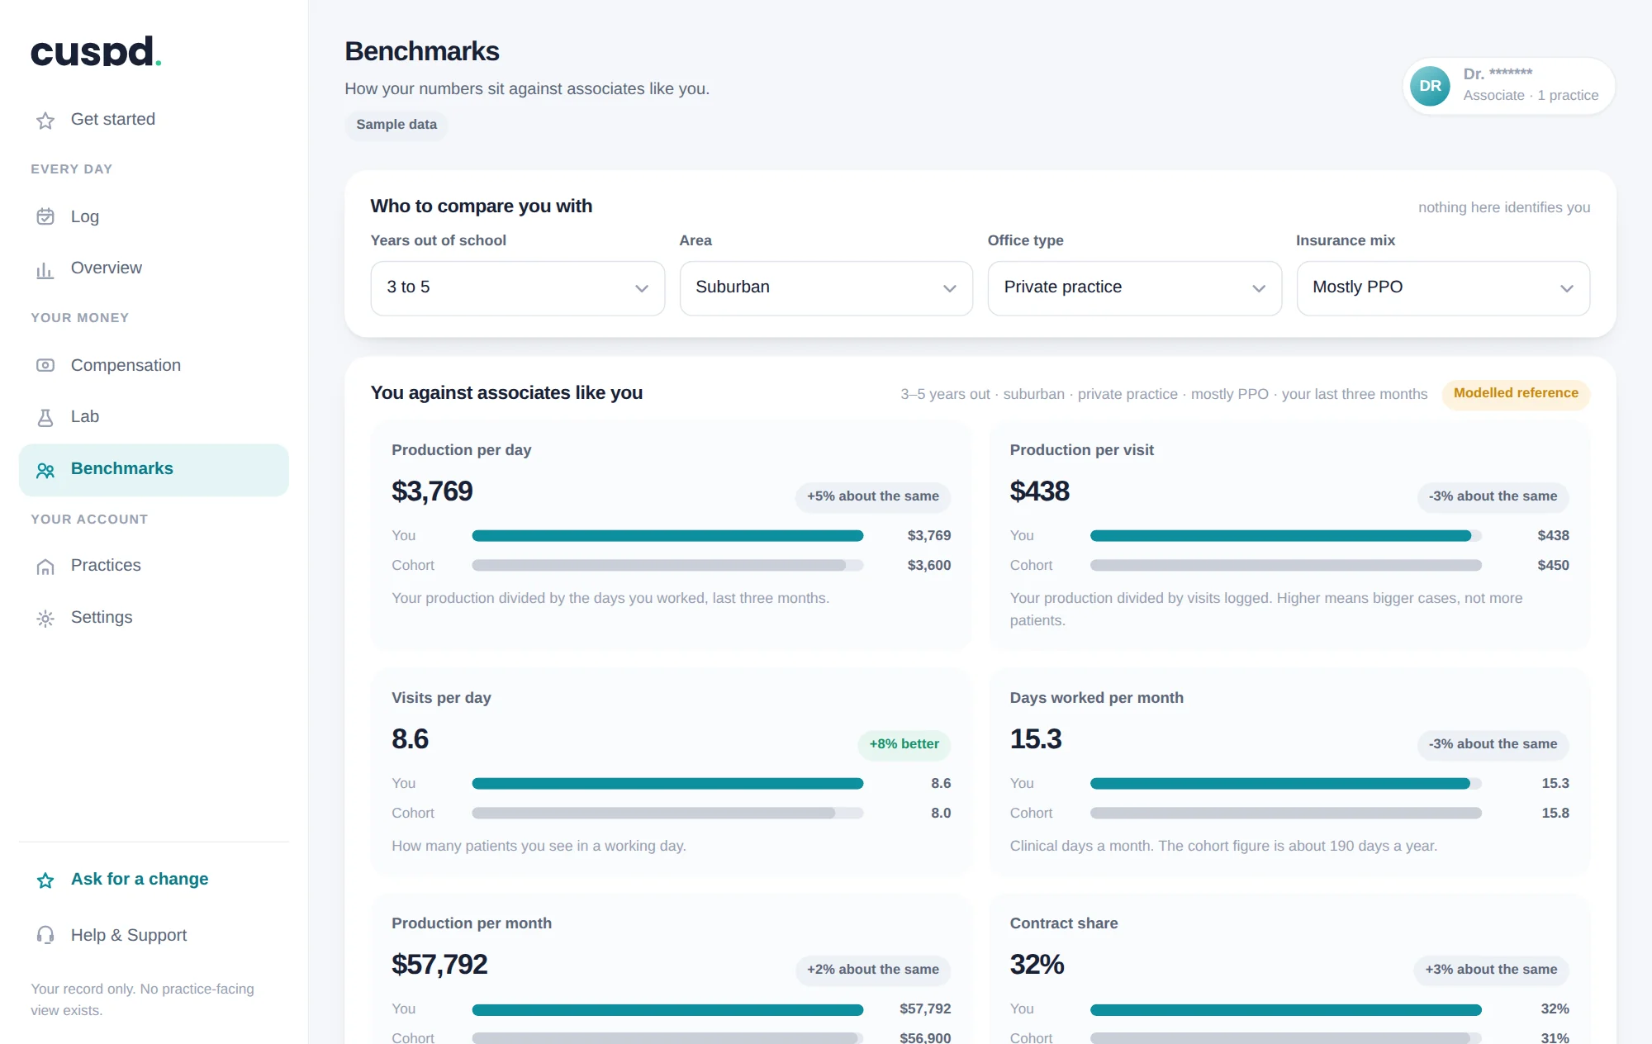
Task: Click the Practices building icon
Action: click(45, 567)
